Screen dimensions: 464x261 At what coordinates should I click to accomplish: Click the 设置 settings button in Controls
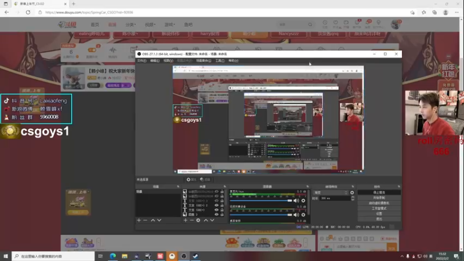[x=379, y=213]
